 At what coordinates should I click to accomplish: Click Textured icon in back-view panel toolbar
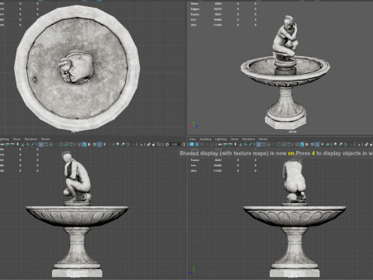(x=317, y=145)
